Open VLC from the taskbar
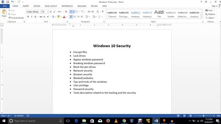The height and width of the screenshot is (124, 221). click(116, 121)
